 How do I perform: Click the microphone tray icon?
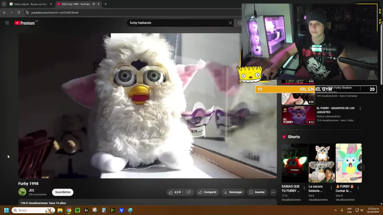(x=342, y=210)
